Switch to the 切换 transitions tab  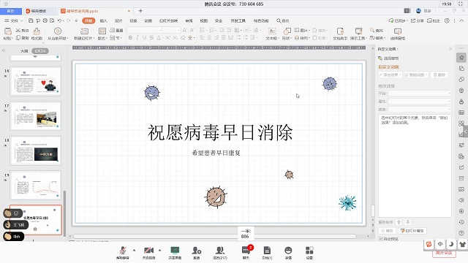133,20
